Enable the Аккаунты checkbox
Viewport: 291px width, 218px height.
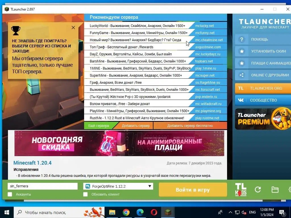pos(10,194)
